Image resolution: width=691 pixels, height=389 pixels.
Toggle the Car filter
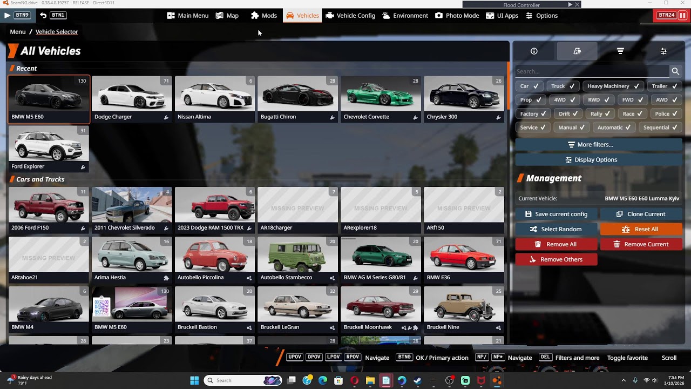(x=529, y=86)
